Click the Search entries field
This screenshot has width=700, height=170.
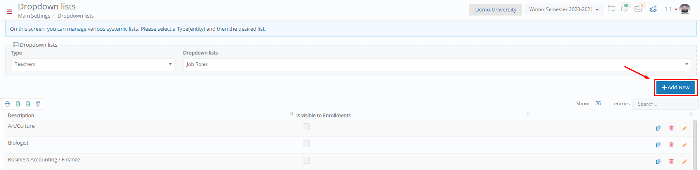(x=665, y=104)
